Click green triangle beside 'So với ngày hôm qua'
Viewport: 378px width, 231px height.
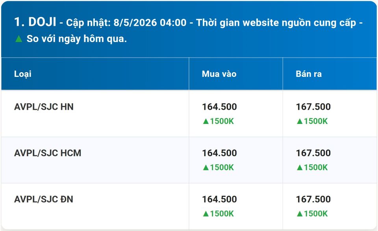[x=19, y=39]
